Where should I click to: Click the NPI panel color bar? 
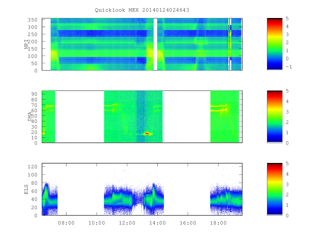(x=275, y=44)
